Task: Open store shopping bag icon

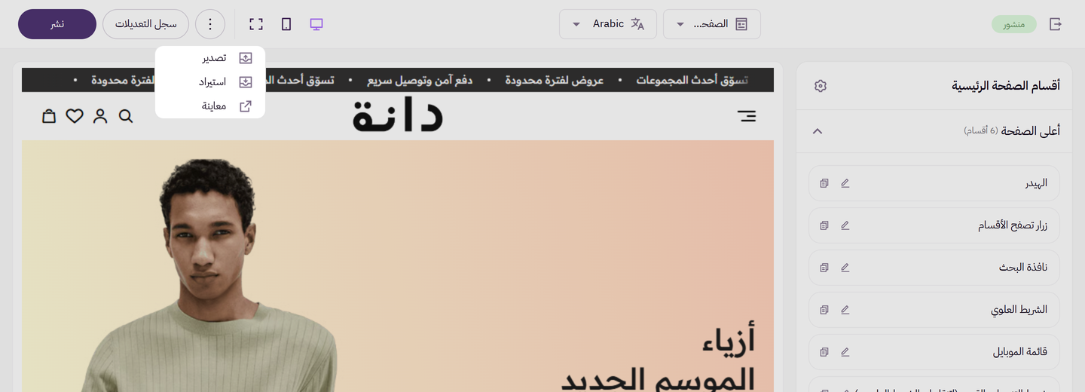Action: [x=49, y=116]
